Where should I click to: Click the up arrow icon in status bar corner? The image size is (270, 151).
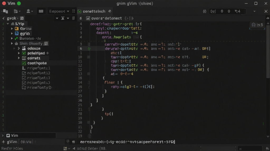click(267, 149)
